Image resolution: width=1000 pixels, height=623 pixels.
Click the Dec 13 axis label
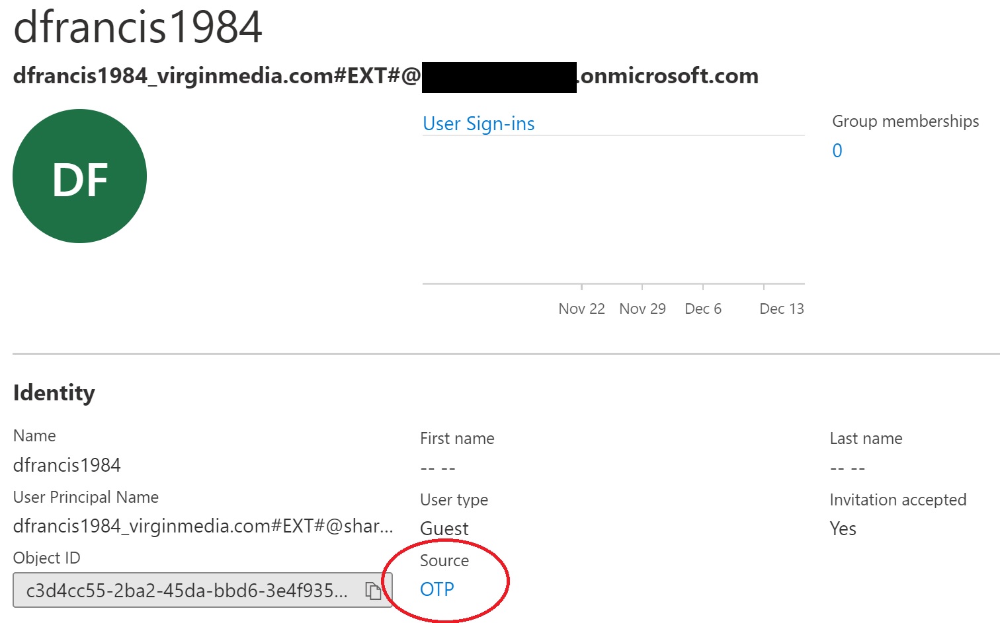(x=781, y=309)
